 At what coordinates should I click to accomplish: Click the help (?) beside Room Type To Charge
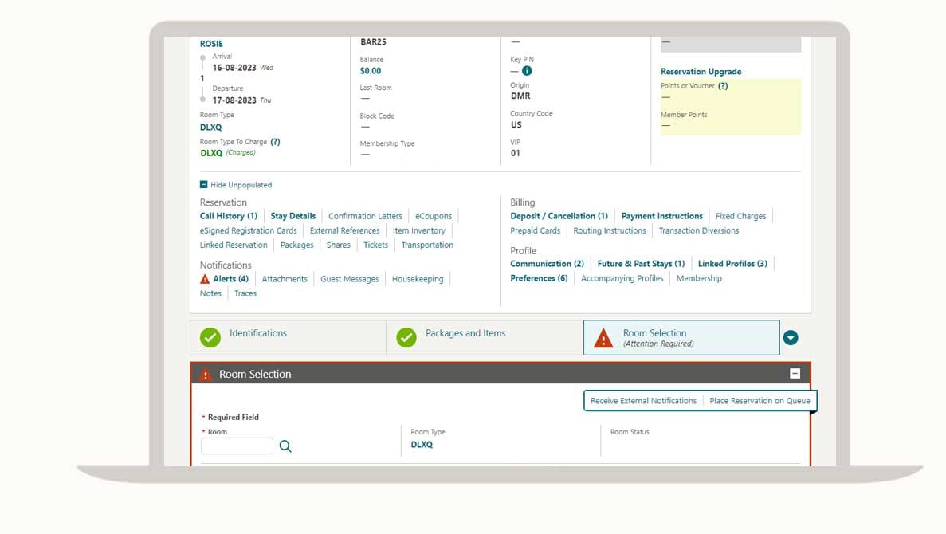pos(275,142)
